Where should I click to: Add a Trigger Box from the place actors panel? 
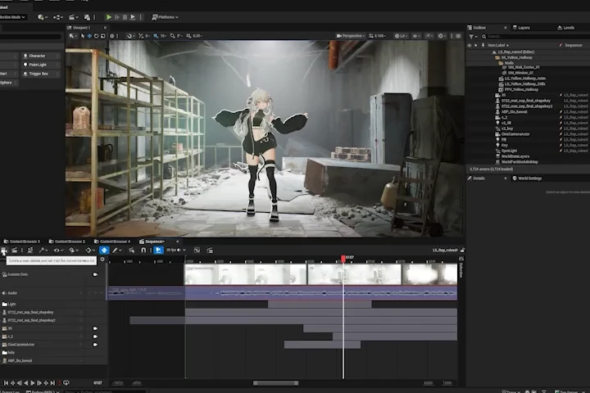point(40,74)
